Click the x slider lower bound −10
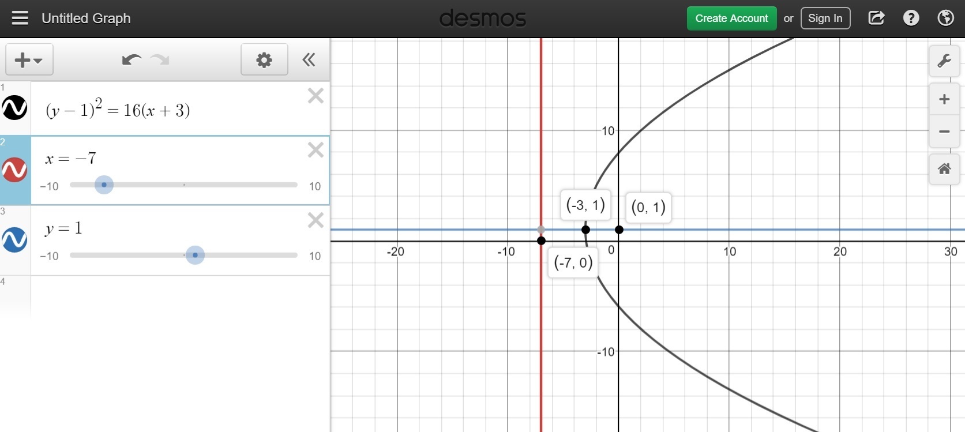Image resolution: width=965 pixels, height=432 pixels. click(49, 186)
